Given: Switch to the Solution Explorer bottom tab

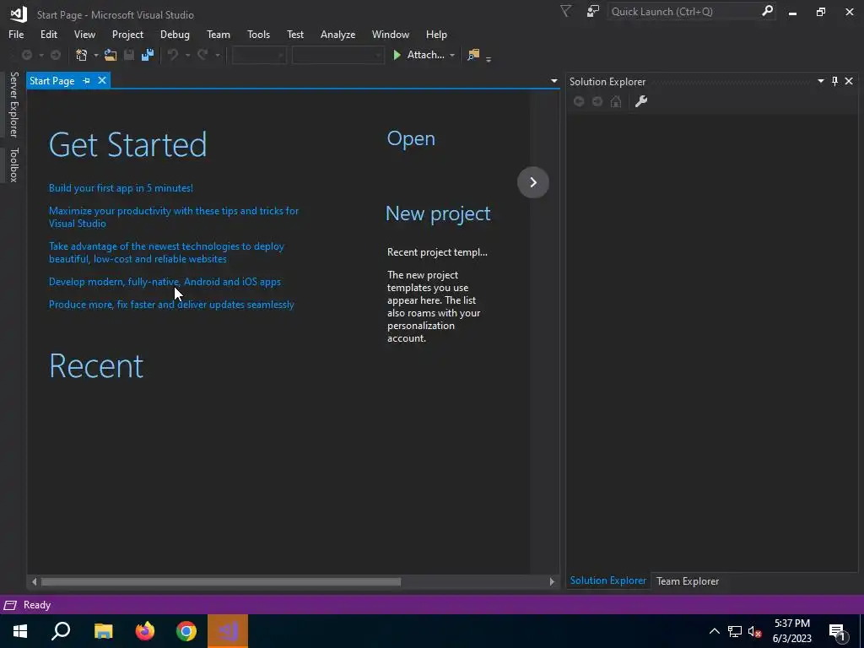Looking at the screenshot, I should pyautogui.click(x=607, y=580).
